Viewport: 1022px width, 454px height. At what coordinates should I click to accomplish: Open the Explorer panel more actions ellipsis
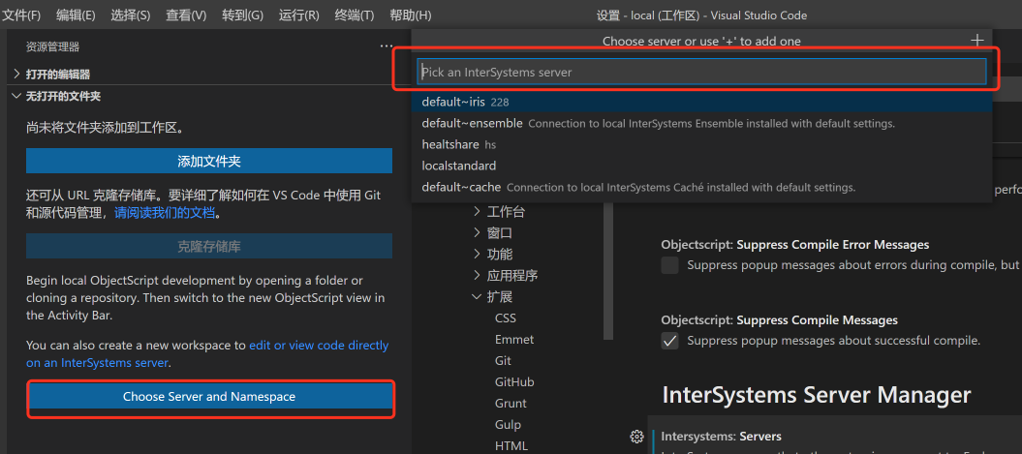386,46
